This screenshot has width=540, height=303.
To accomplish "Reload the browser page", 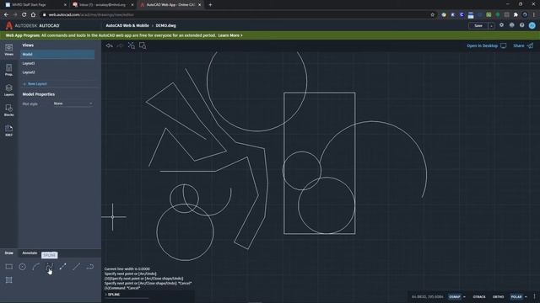I will coord(24,15).
